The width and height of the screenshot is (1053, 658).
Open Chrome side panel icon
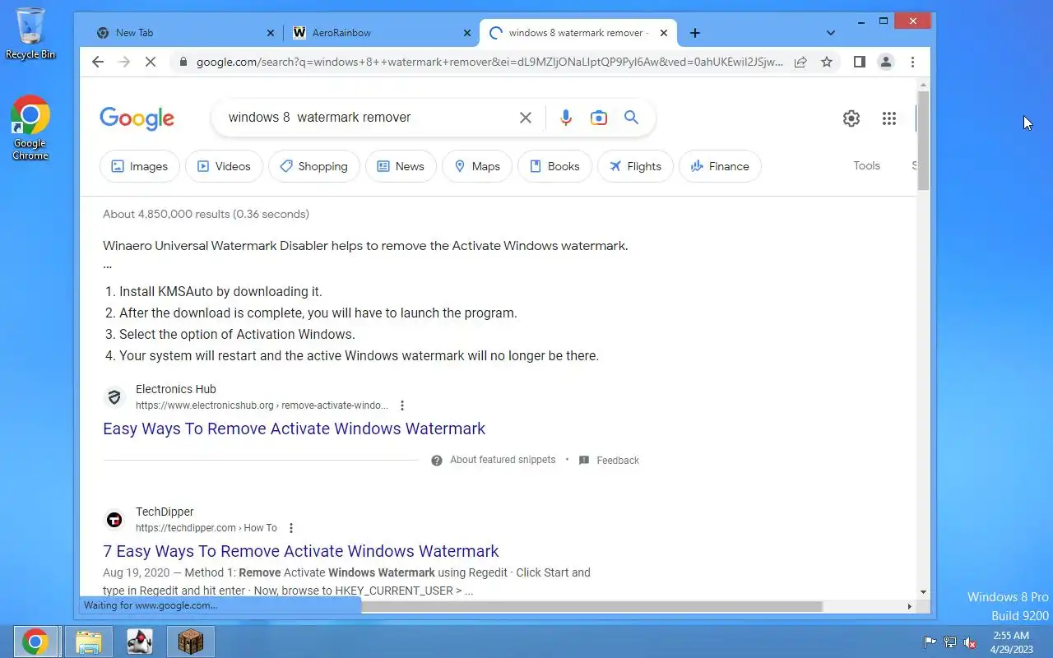pos(860,62)
